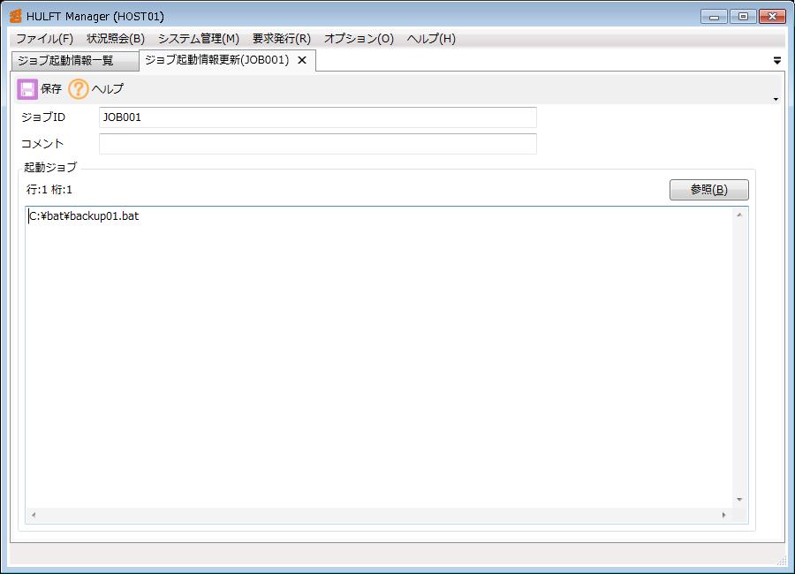Expand the toolbar overflow arrow
Image resolution: width=795 pixels, height=574 pixels.
click(x=776, y=99)
